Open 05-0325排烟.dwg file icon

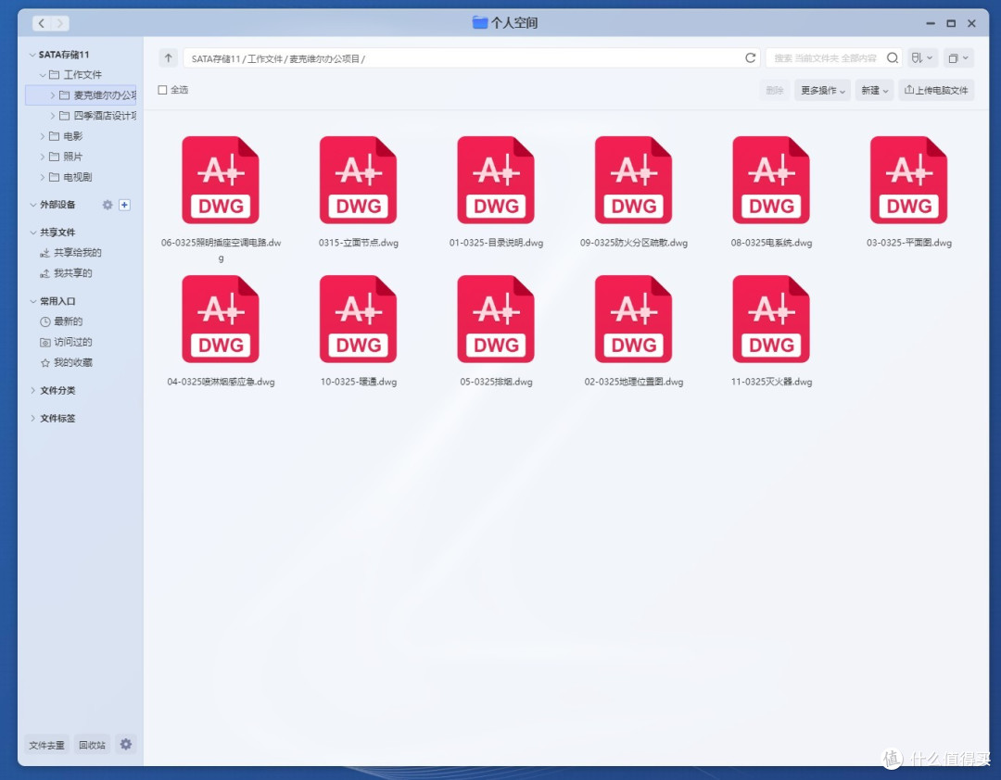496,320
